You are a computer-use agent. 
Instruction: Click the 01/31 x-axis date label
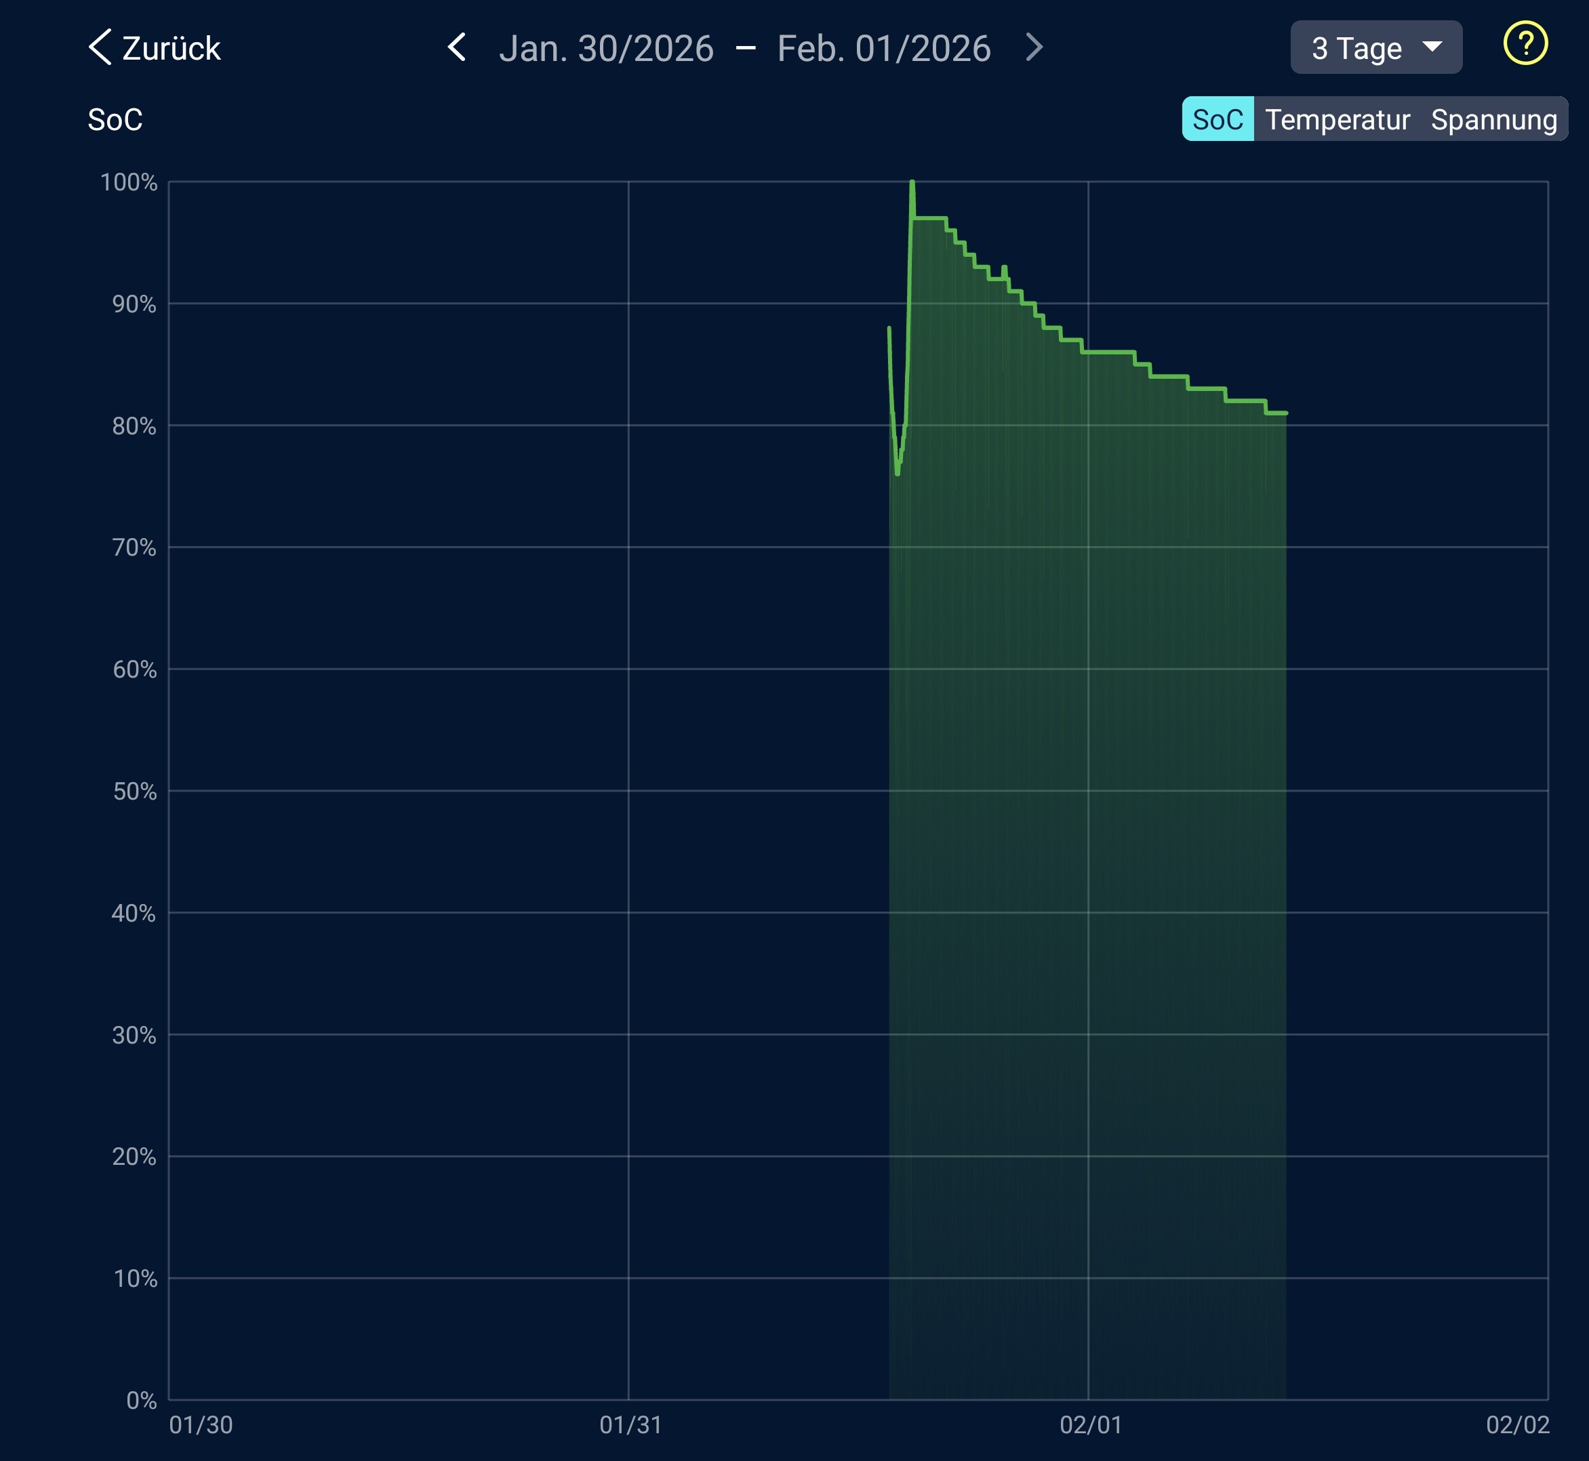[630, 1424]
